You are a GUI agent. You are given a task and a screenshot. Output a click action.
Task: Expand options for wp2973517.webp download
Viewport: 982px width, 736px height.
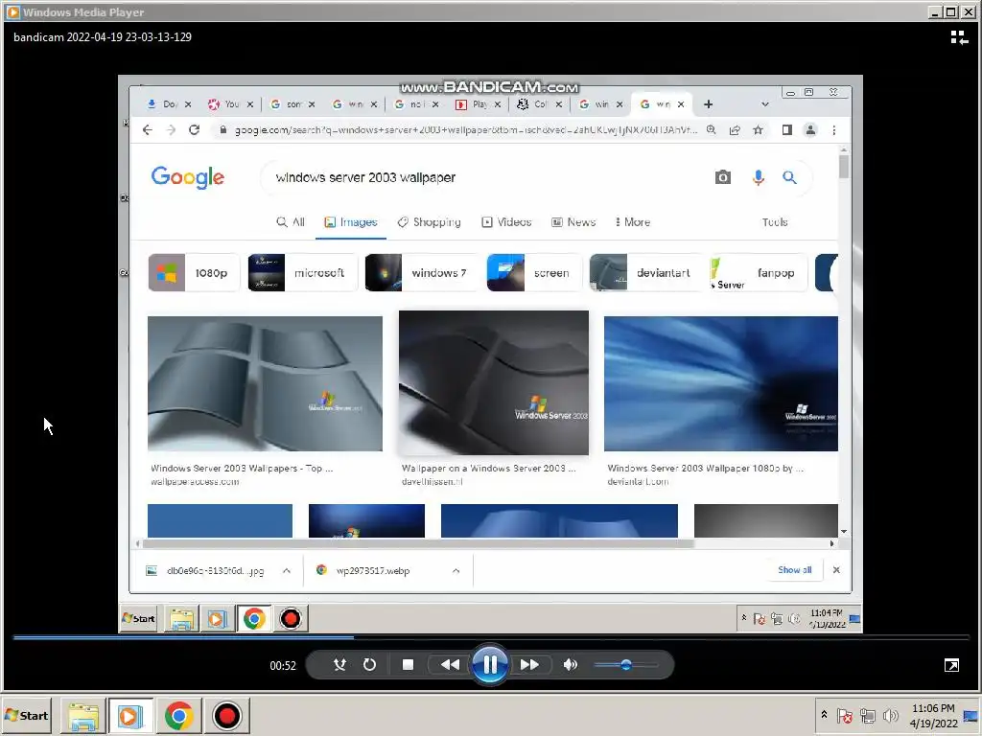click(x=456, y=571)
